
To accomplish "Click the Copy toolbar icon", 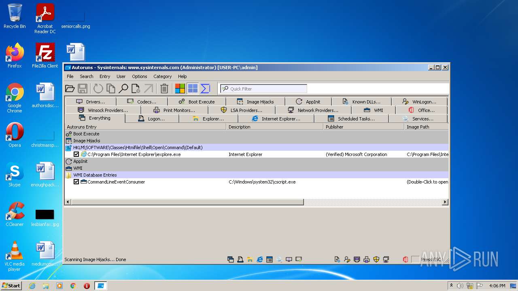I will pos(110,89).
